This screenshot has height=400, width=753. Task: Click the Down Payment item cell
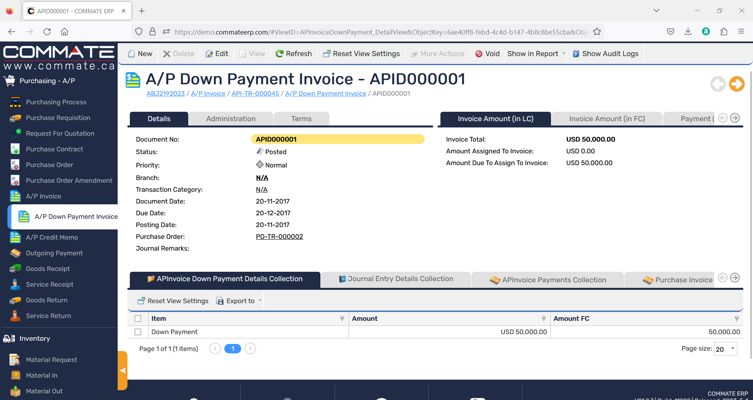tap(249, 332)
